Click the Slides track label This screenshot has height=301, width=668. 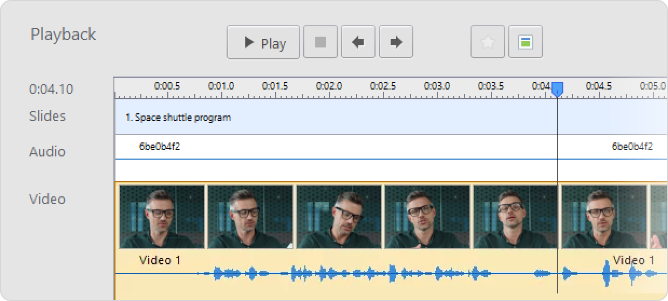pyautogui.click(x=47, y=116)
